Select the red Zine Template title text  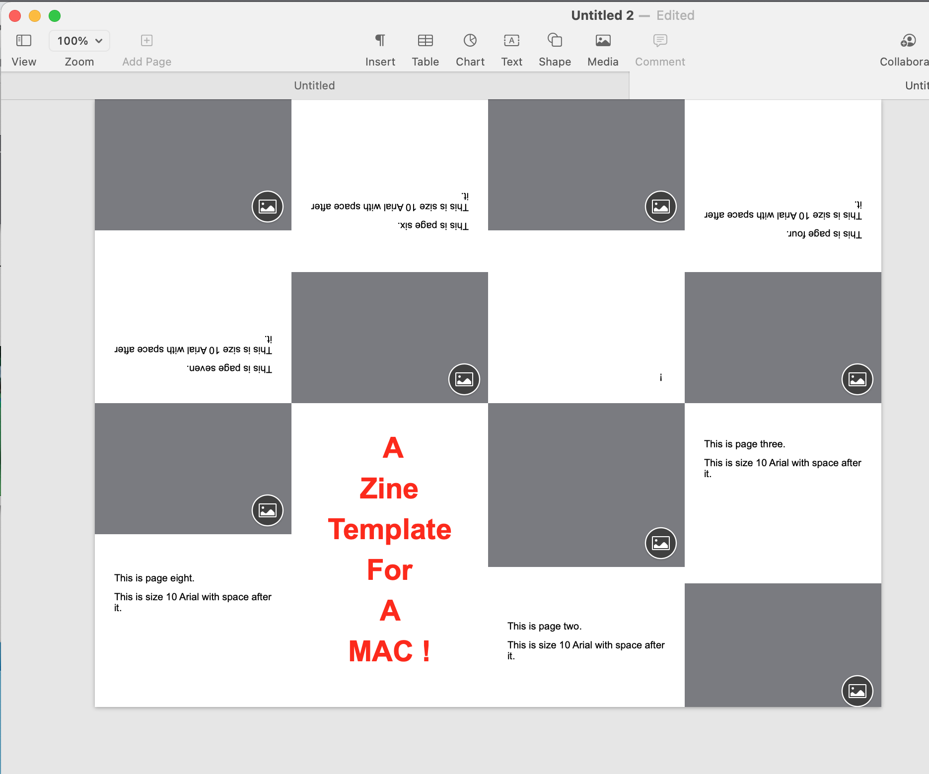pos(390,529)
